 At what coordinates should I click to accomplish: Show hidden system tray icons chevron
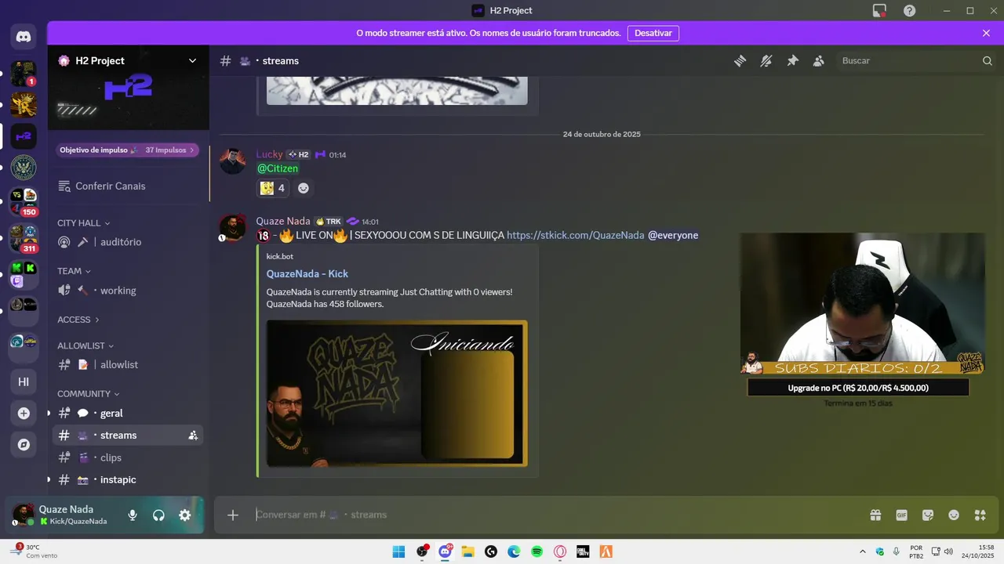863,551
